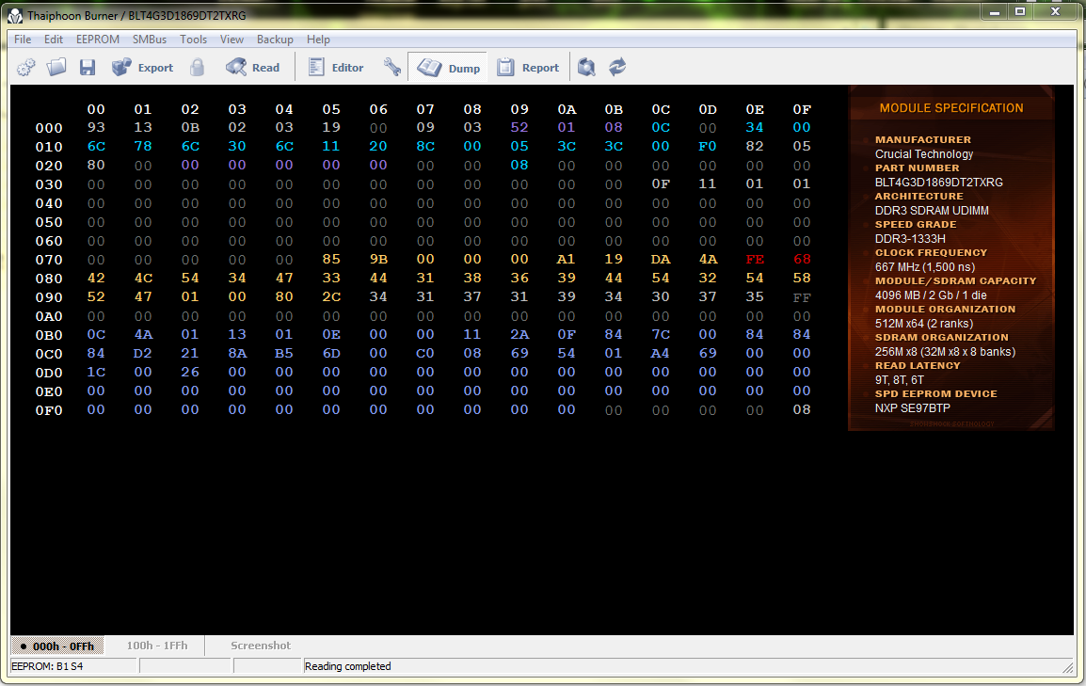Open the Report view

pos(528,67)
